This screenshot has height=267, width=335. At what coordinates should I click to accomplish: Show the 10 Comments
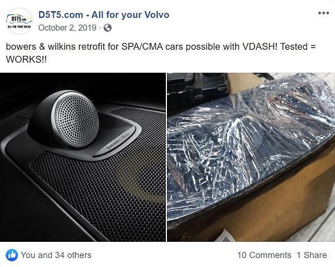(x=264, y=255)
